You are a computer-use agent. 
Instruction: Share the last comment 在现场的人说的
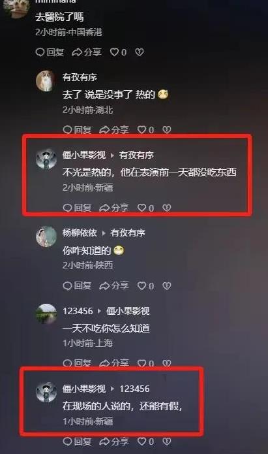coord(114,441)
